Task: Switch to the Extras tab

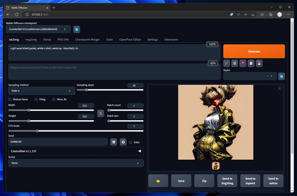Action: coord(47,40)
